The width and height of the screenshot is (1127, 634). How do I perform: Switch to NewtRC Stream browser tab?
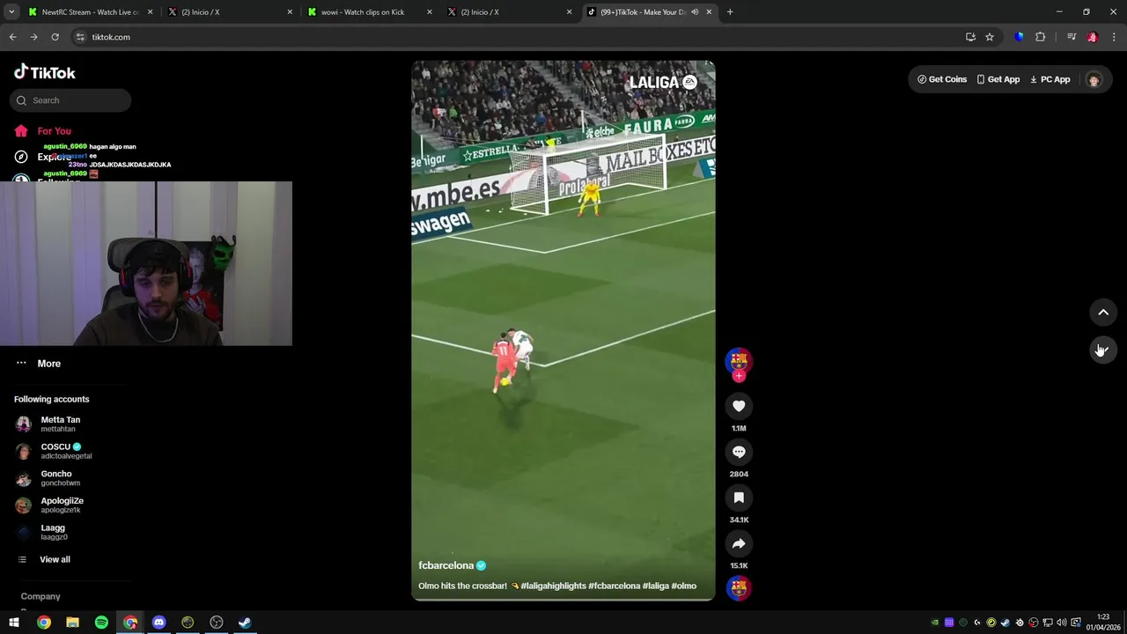click(x=90, y=12)
